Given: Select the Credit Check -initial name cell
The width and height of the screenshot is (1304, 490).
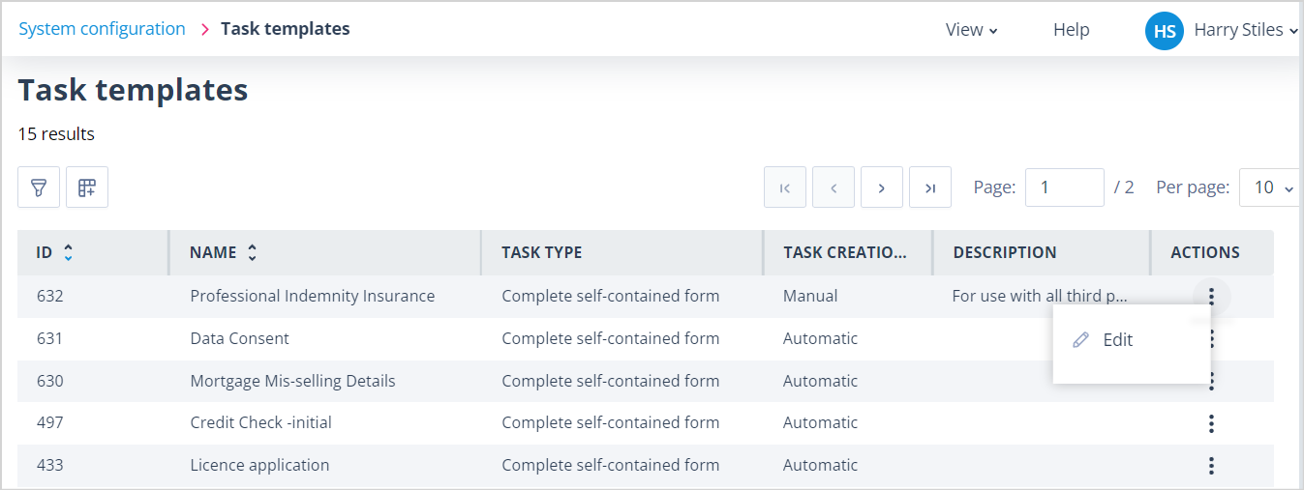Looking at the screenshot, I should coord(261,423).
